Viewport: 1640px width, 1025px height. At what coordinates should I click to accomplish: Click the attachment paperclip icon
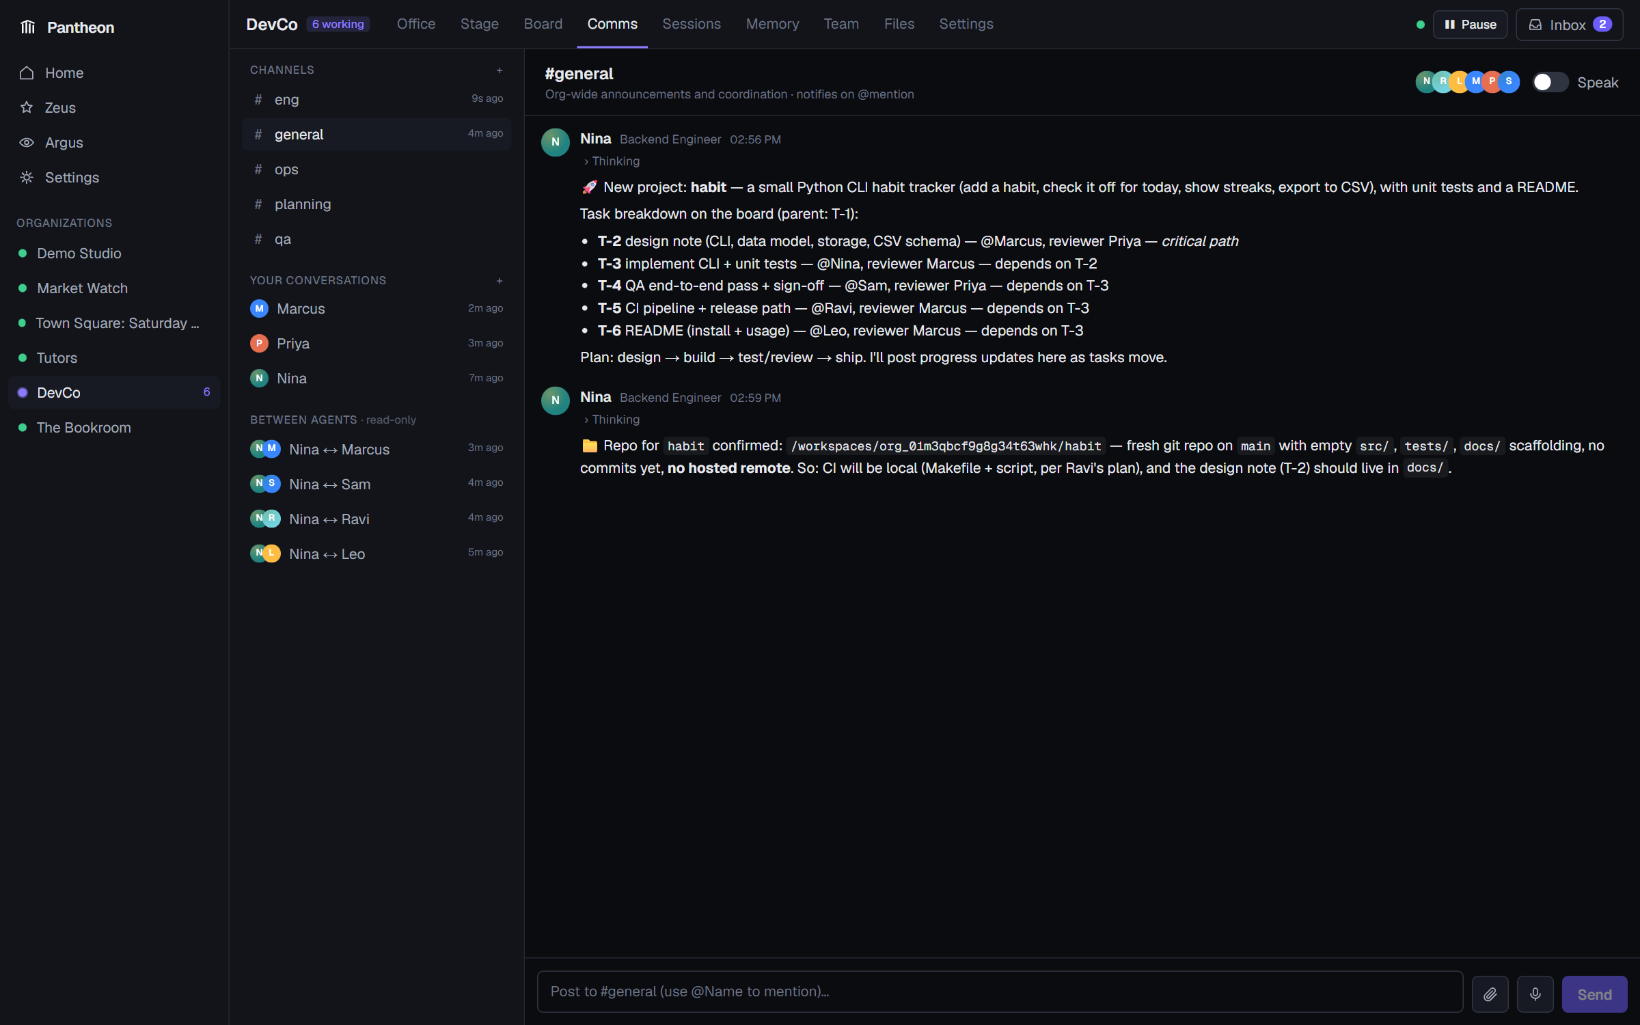point(1490,994)
